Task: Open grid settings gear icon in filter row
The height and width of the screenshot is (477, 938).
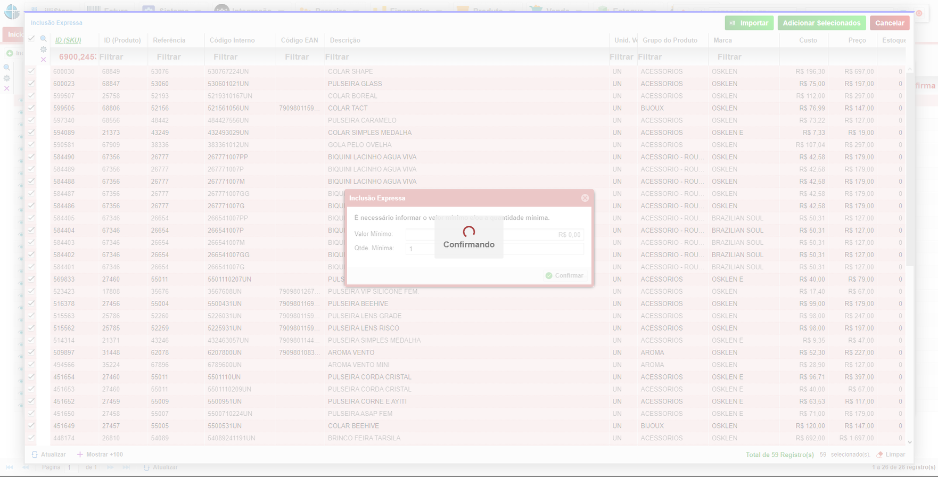Action: (44, 50)
